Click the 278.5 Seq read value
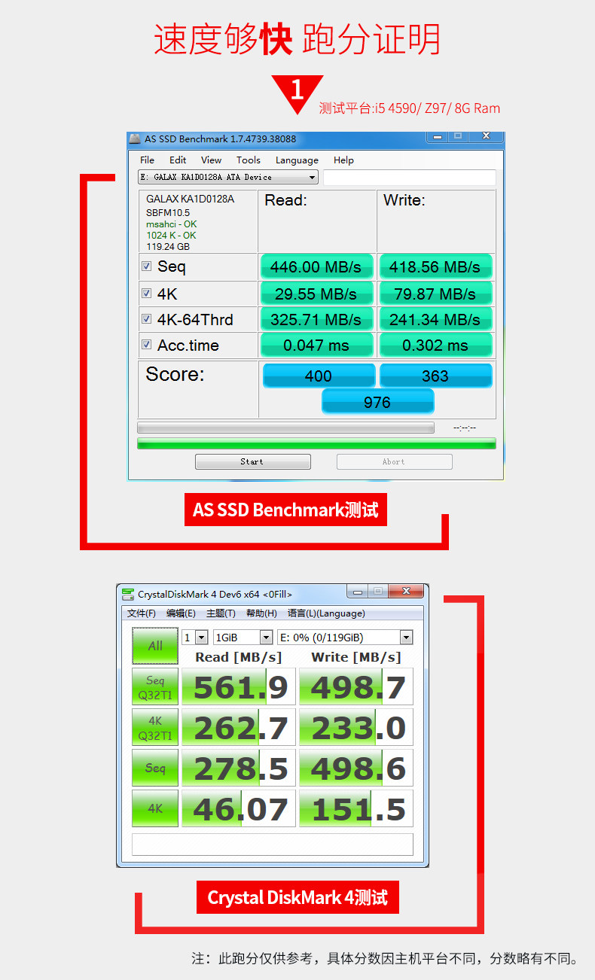Viewport: 595px width, 980px height. (240, 768)
